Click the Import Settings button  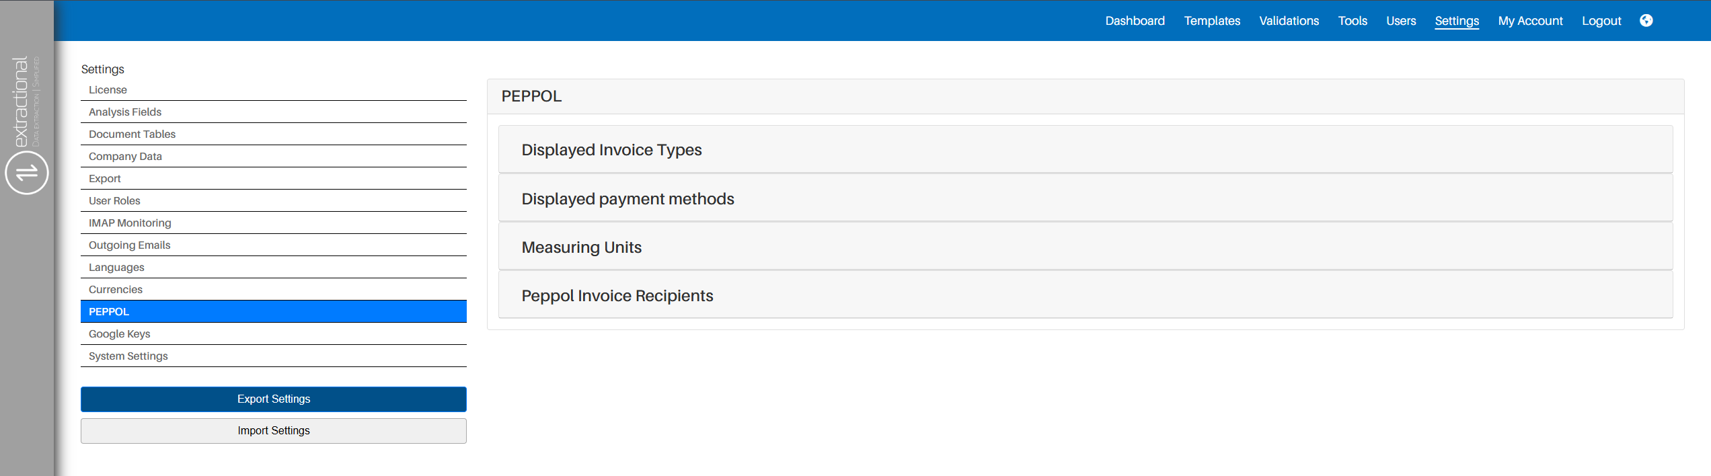(274, 431)
